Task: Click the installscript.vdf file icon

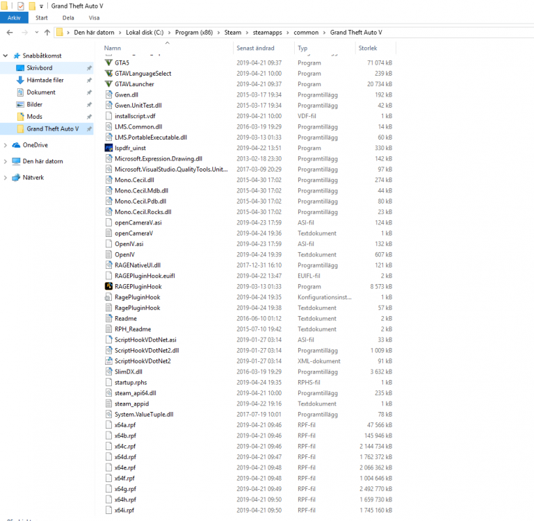Action: (x=108, y=116)
